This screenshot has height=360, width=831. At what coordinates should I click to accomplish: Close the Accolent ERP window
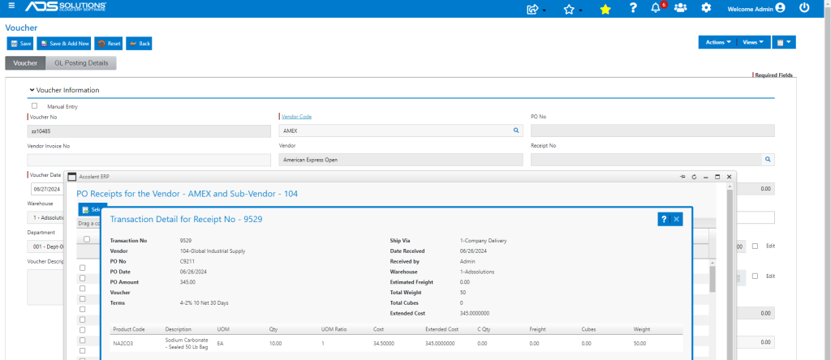coord(730,176)
